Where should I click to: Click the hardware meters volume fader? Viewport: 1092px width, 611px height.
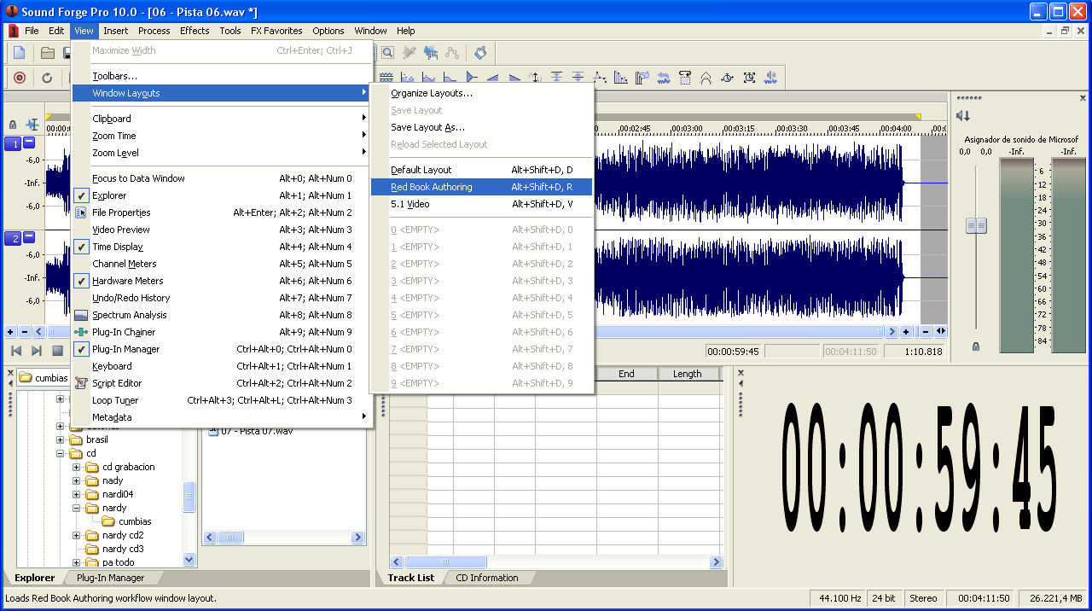976,226
